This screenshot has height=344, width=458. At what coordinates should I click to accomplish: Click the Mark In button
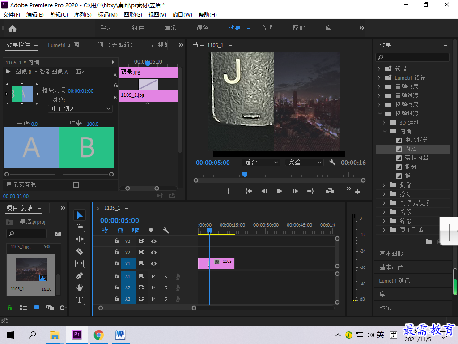tap(228, 191)
